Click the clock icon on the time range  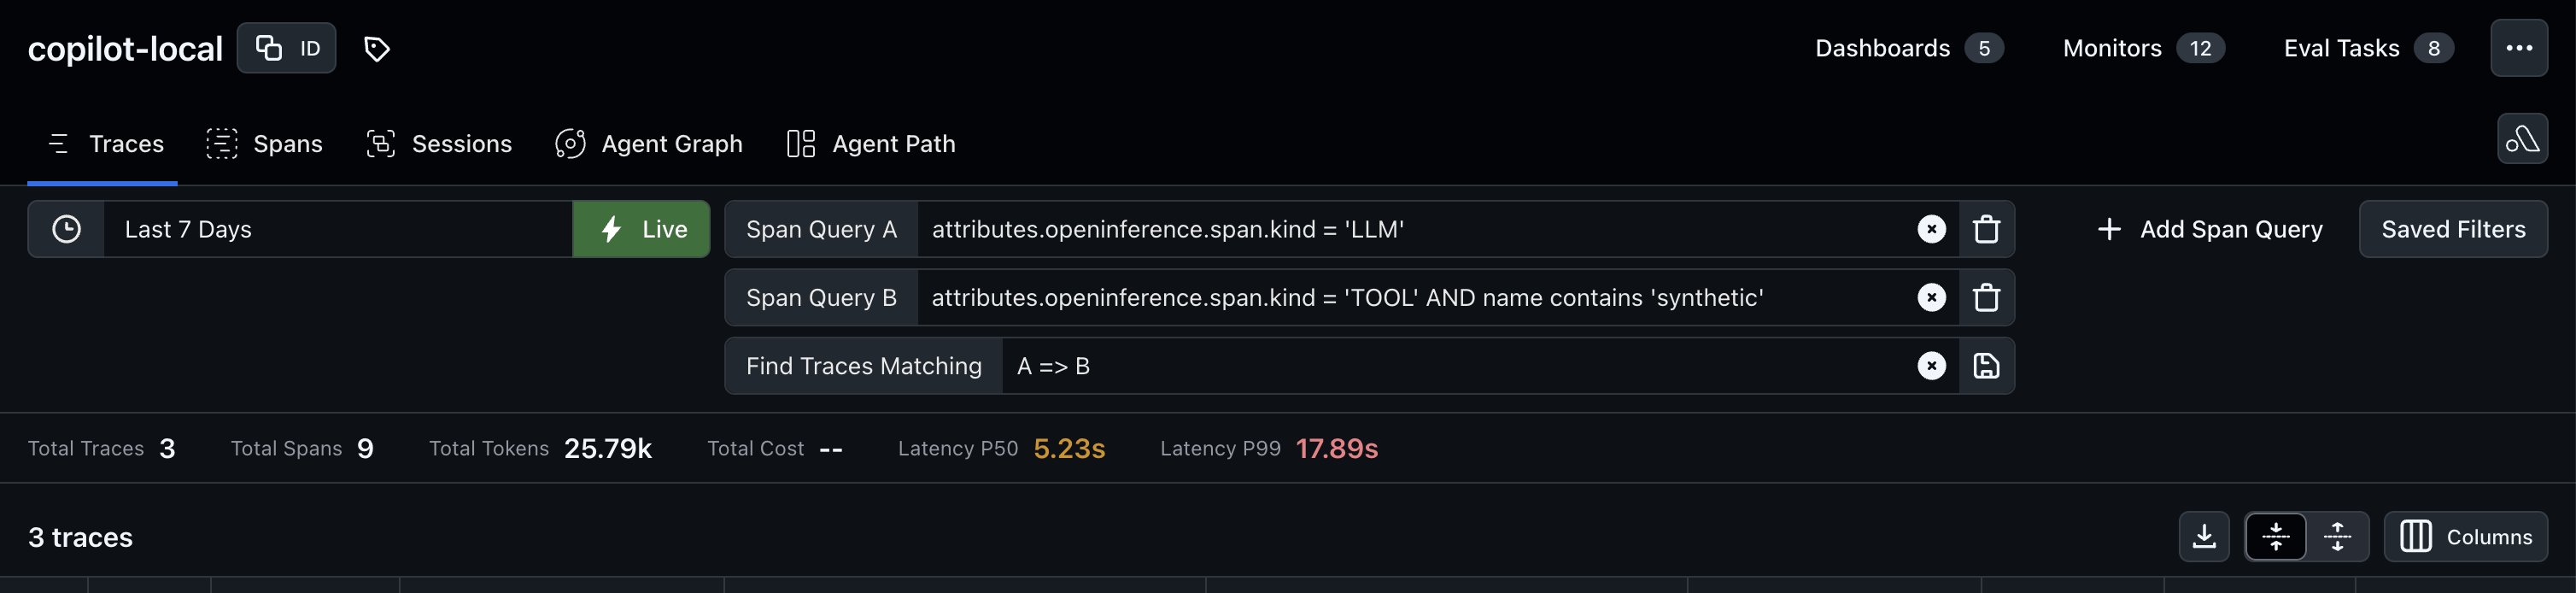click(x=66, y=228)
